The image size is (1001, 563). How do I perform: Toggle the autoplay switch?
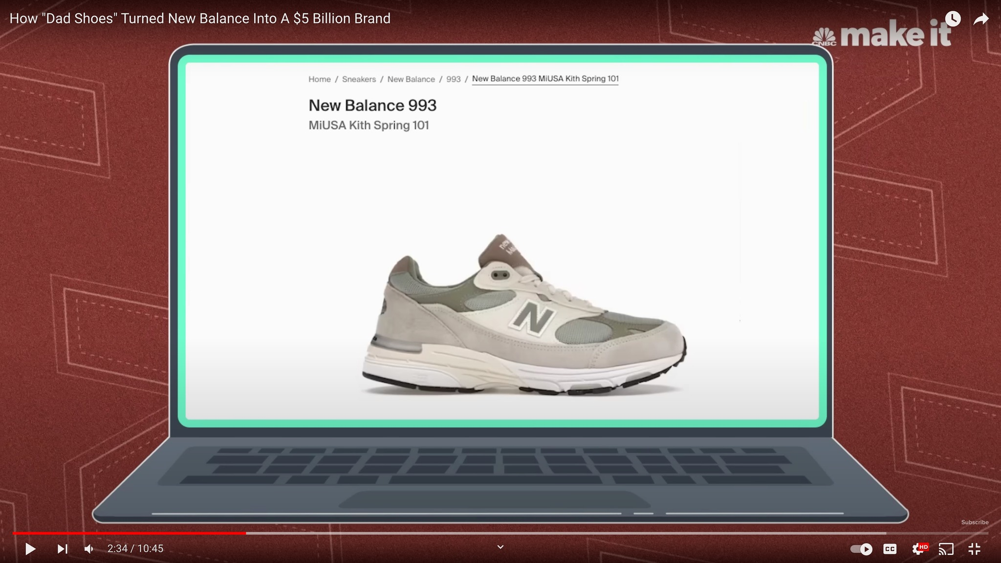861,549
